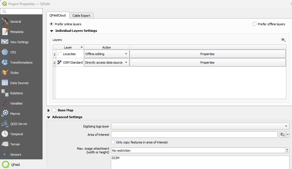Screen dimensions: 292x169
Task: Click the search settings input field
Action: [x=21, y=11]
